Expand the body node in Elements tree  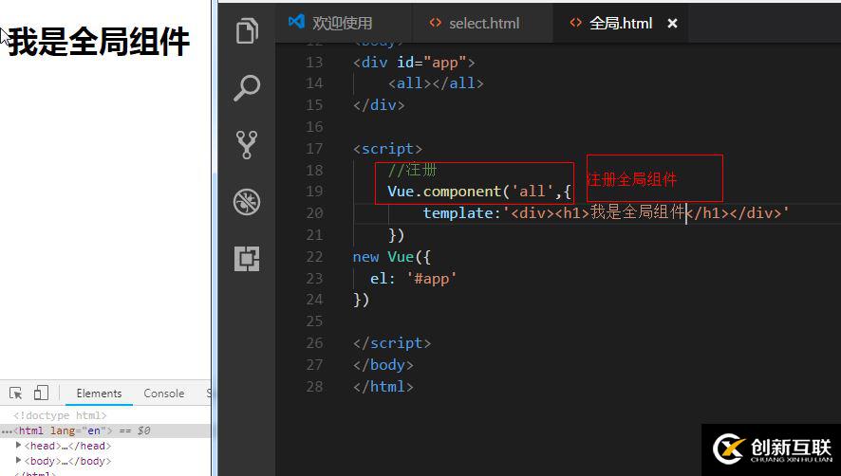pos(18,460)
